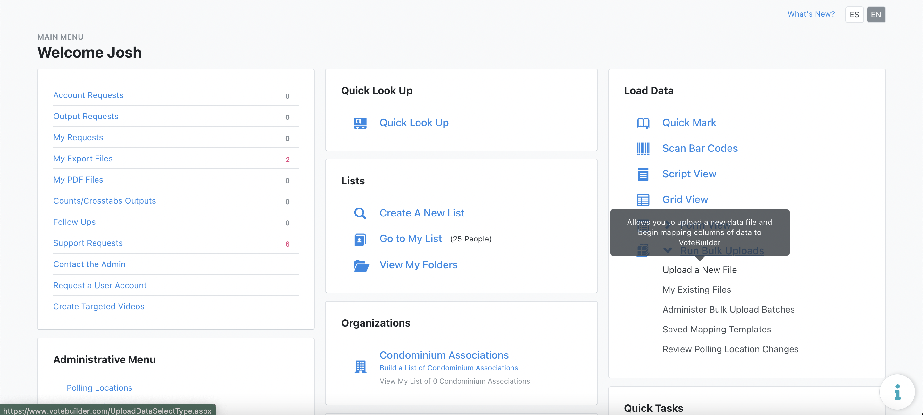Click the Create A New List magnifier icon

tap(360, 213)
